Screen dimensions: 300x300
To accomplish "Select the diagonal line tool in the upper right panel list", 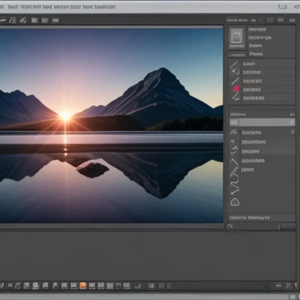I will [x=233, y=64].
